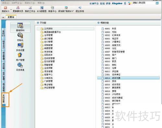Select the 初始化 gear icon

point(20,35)
